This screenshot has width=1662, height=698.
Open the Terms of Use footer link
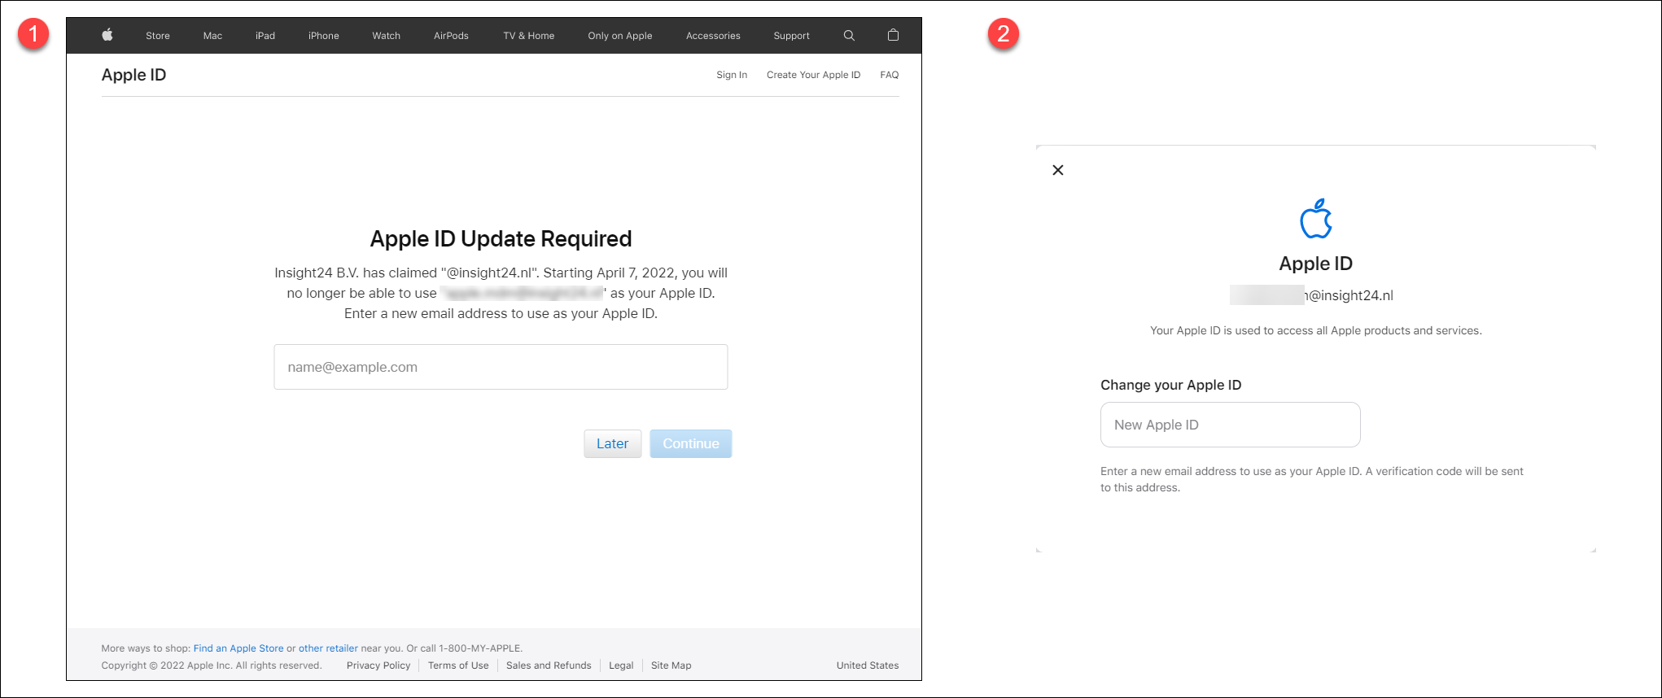point(458,665)
